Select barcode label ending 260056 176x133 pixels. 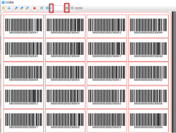(148, 97)
